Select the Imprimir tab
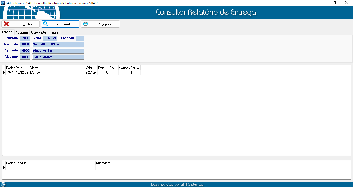Viewport: 353px width, 187px height. click(x=55, y=32)
